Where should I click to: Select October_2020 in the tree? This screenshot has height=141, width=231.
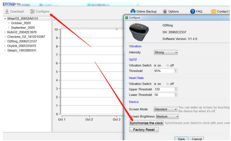click(x=21, y=23)
